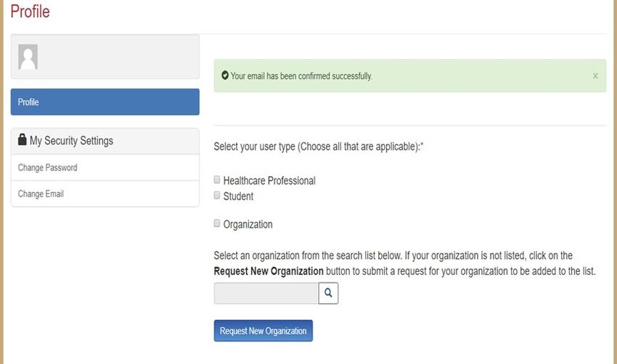Click the Profile page heading
The height and width of the screenshot is (364, 617).
[x=30, y=11]
